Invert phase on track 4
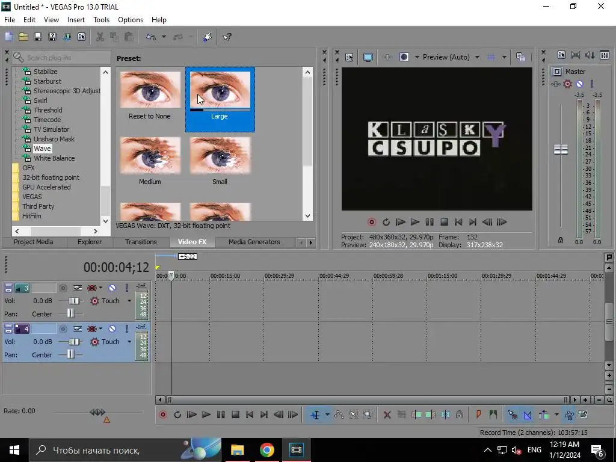This screenshot has height=462, width=616. (78, 329)
